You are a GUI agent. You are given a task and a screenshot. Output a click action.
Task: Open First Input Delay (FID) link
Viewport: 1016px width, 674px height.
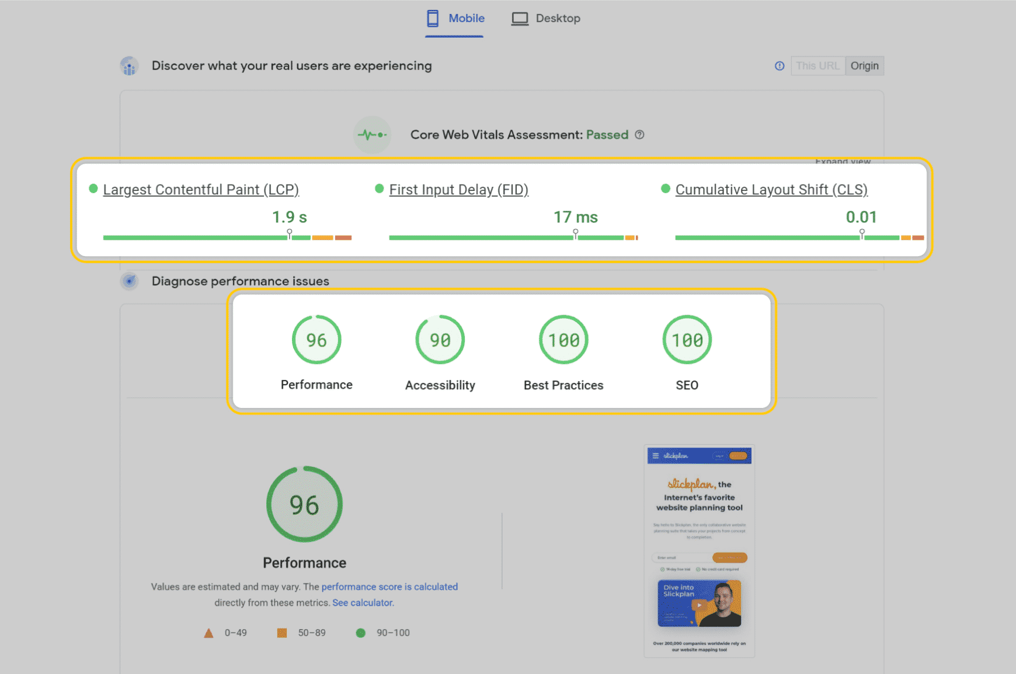[x=458, y=190]
